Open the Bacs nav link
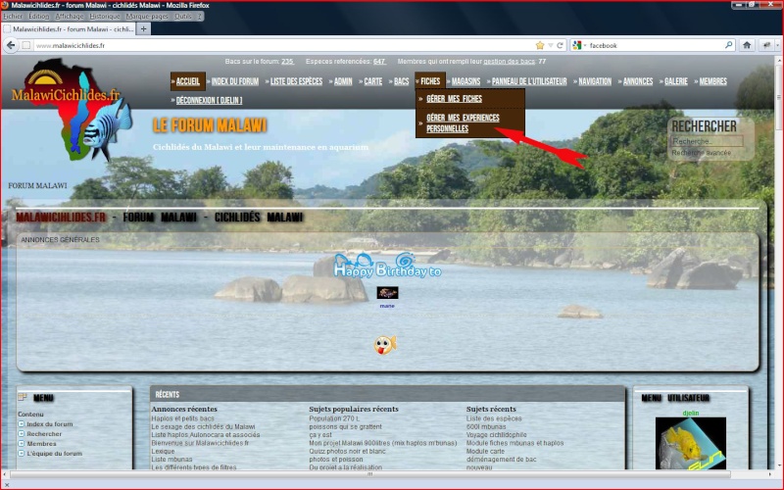Image resolution: width=784 pixels, height=490 pixels. coord(401,81)
